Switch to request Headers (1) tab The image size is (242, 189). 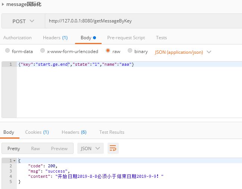pos(55,38)
